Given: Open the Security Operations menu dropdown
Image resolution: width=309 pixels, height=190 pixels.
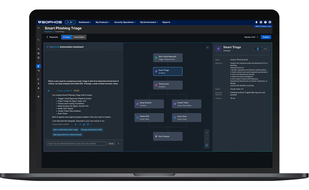Looking at the screenshot, I should [125, 22].
